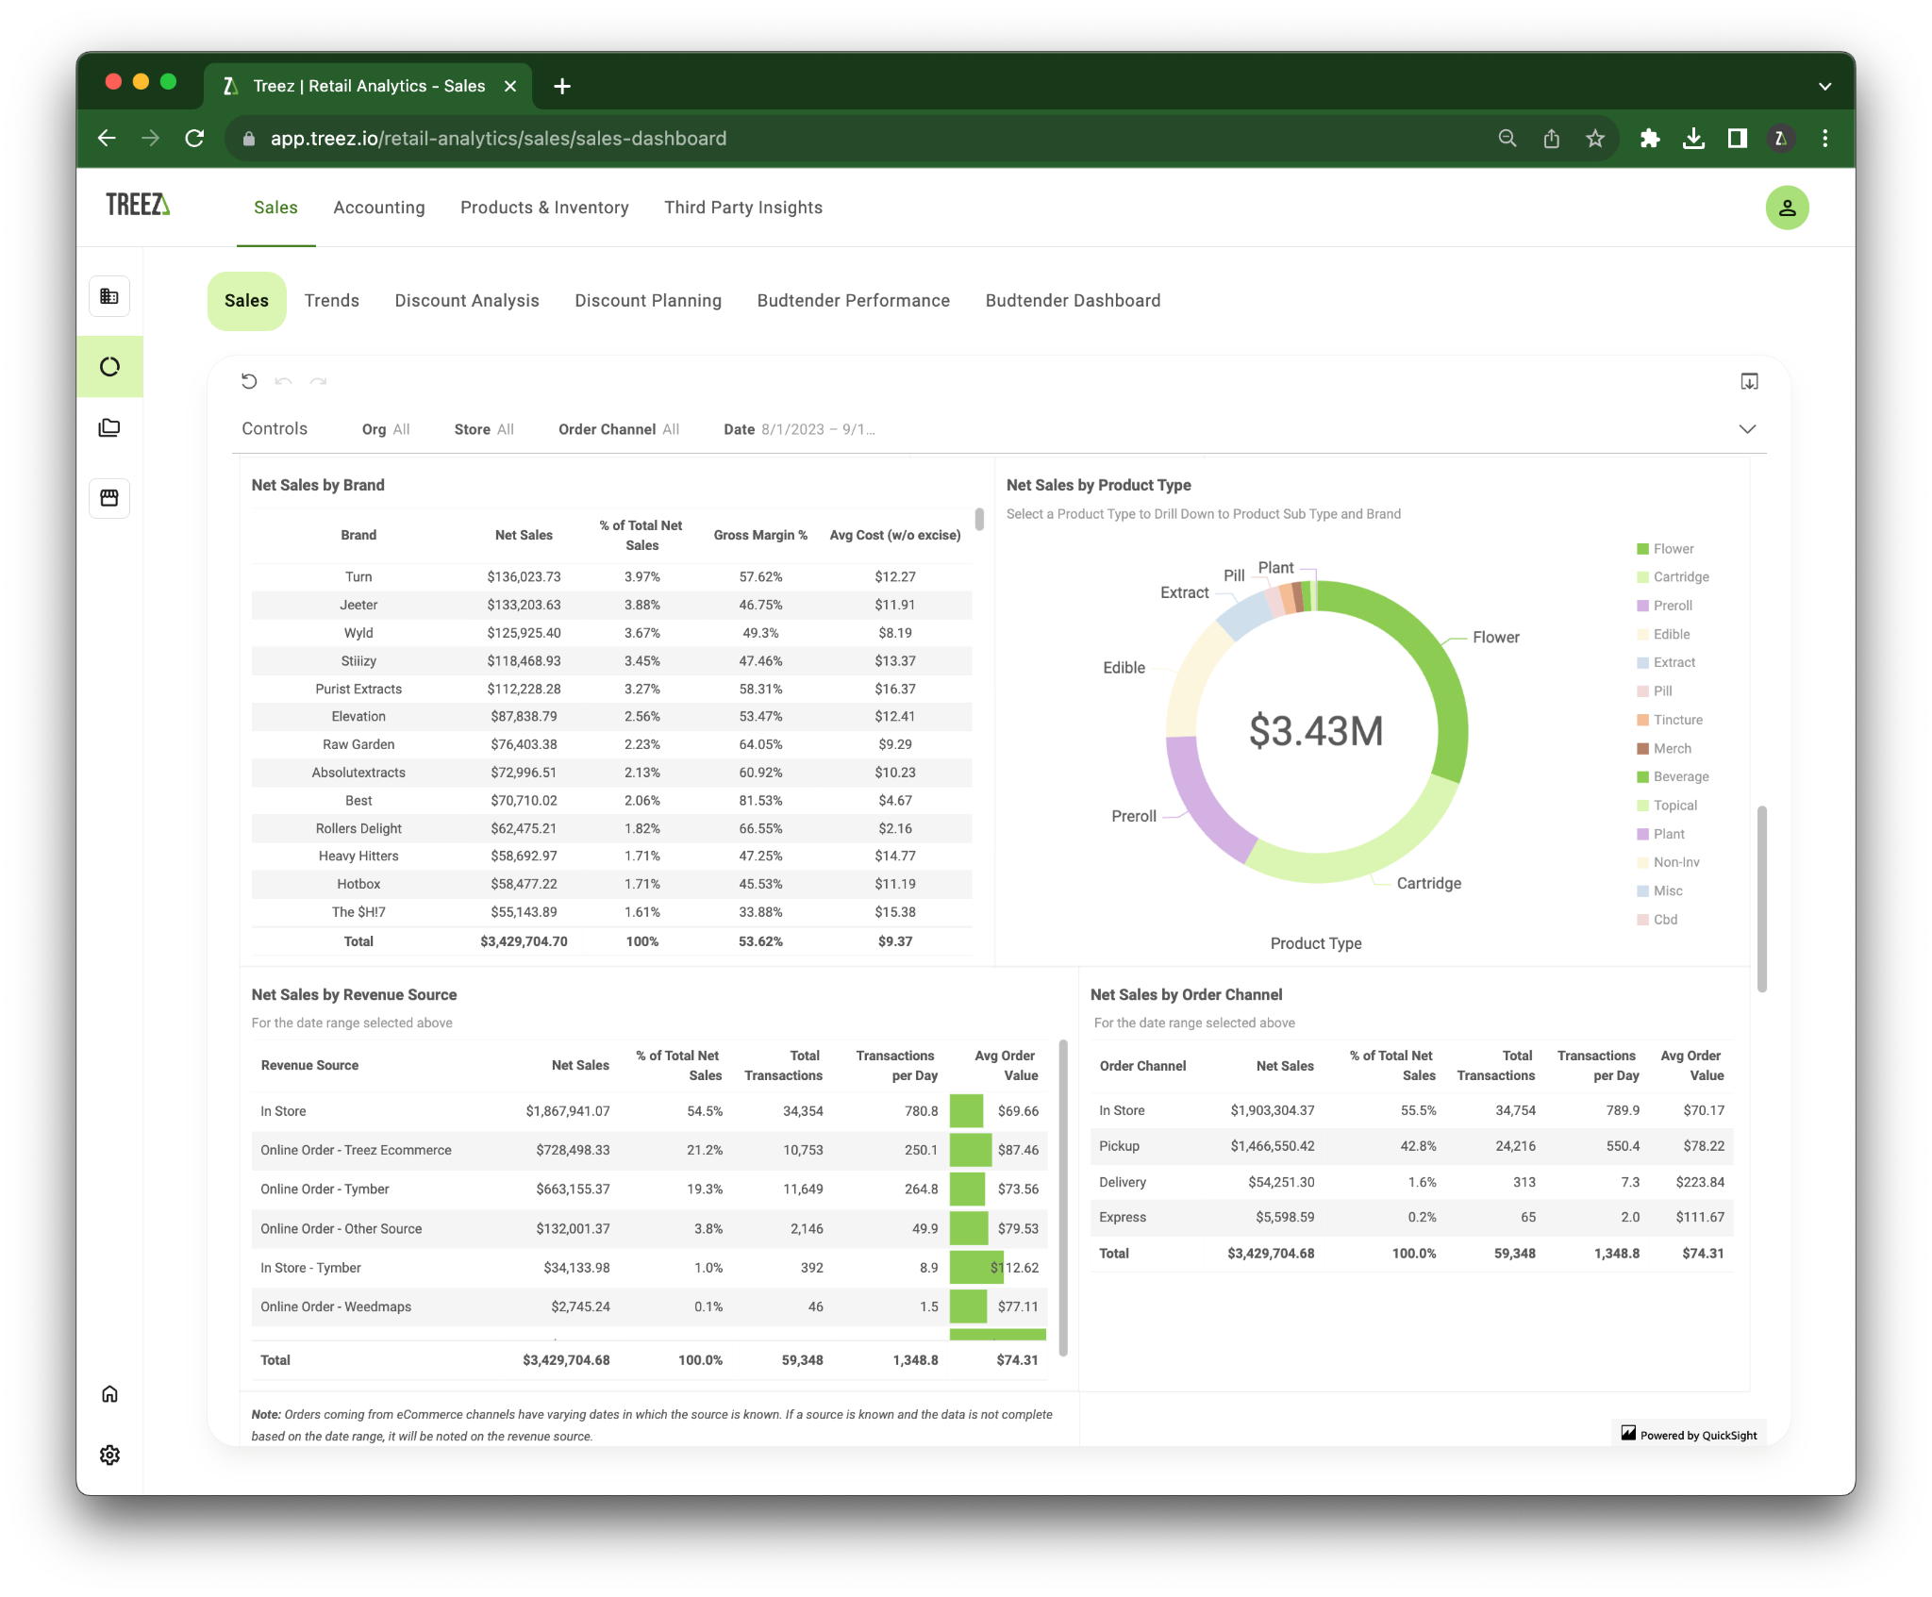The height and width of the screenshot is (1597, 1932).
Task: Click the dashboard undo arrow
Action: [283, 381]
